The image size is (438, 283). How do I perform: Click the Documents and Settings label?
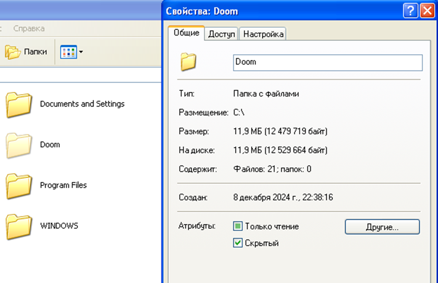82,104
